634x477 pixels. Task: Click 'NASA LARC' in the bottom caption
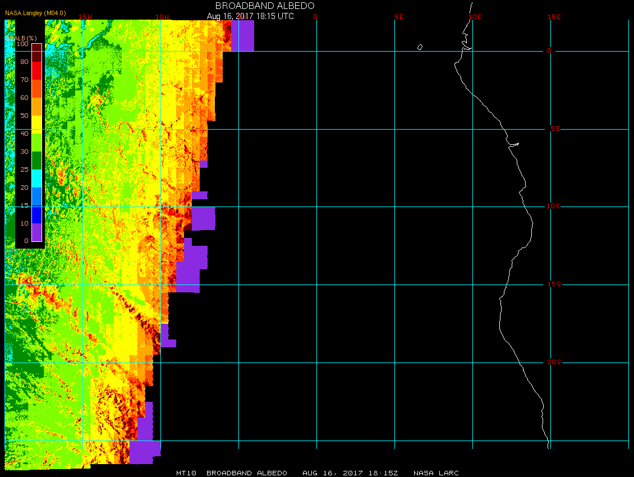pos(436,473)
